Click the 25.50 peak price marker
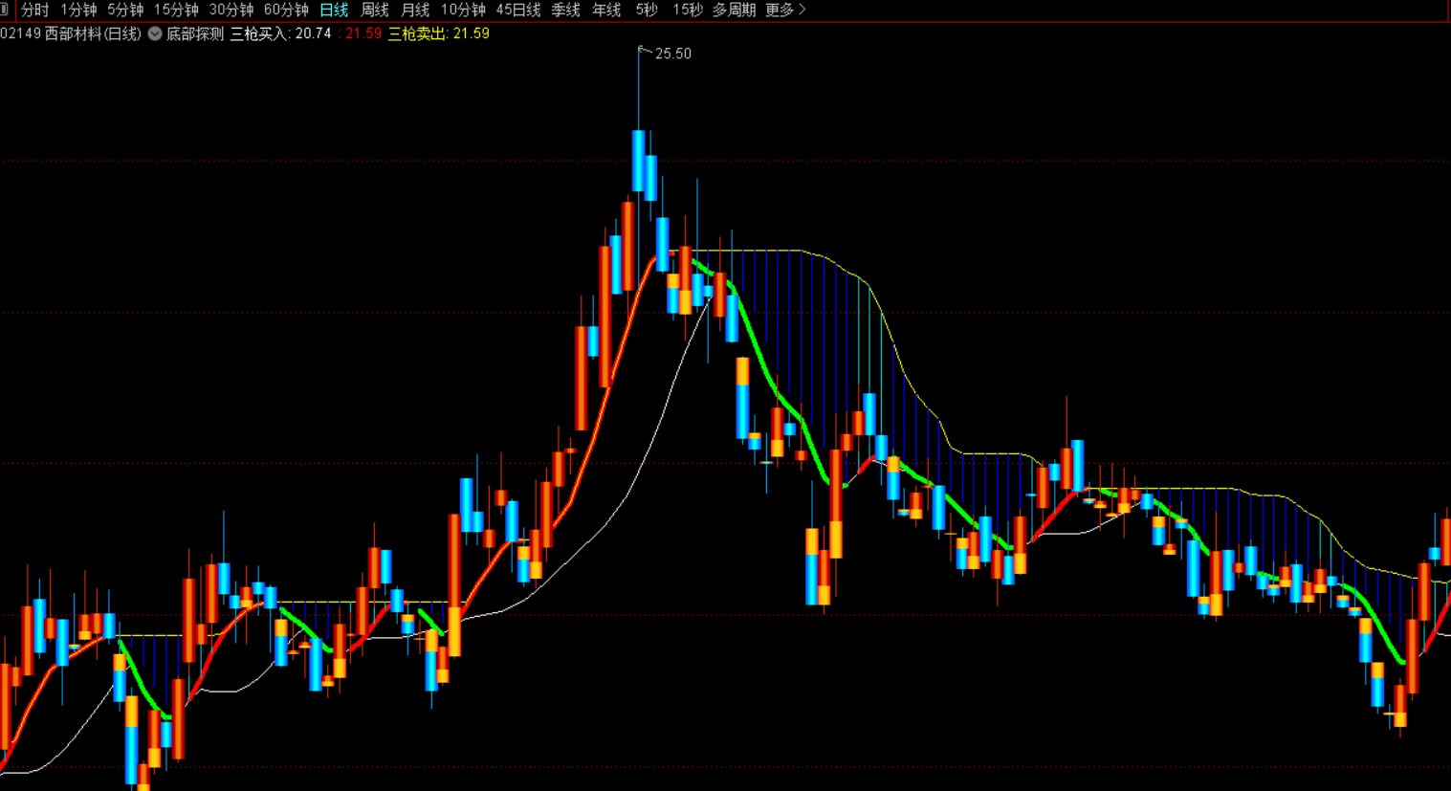This screenshot has height=791, width=1451. point(672,54)
